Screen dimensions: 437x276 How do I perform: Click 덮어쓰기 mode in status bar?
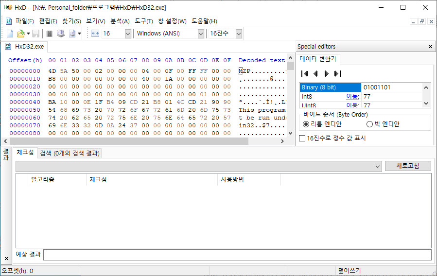click(x=349, y=271)
